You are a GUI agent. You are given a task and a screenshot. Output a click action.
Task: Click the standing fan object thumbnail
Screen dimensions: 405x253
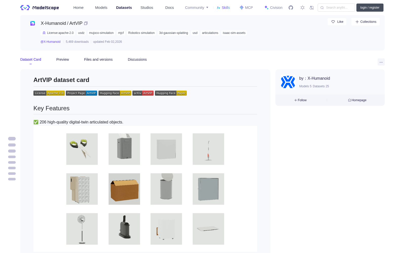pos(82,229)
